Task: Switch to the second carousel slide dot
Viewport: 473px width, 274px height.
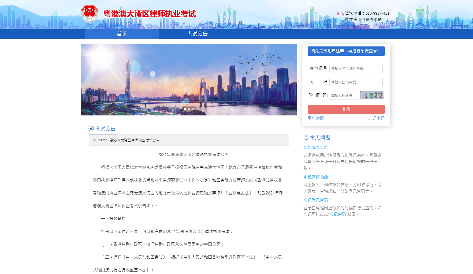Action: pyautogui.click(x=189, y=109)
